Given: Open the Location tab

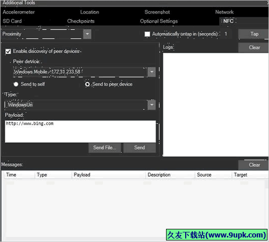Looking at the screenshot, I should tap(89, 12).
